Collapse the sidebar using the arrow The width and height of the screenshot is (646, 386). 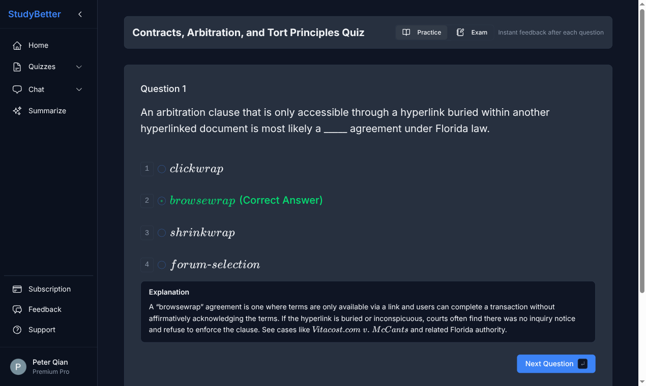80,14
